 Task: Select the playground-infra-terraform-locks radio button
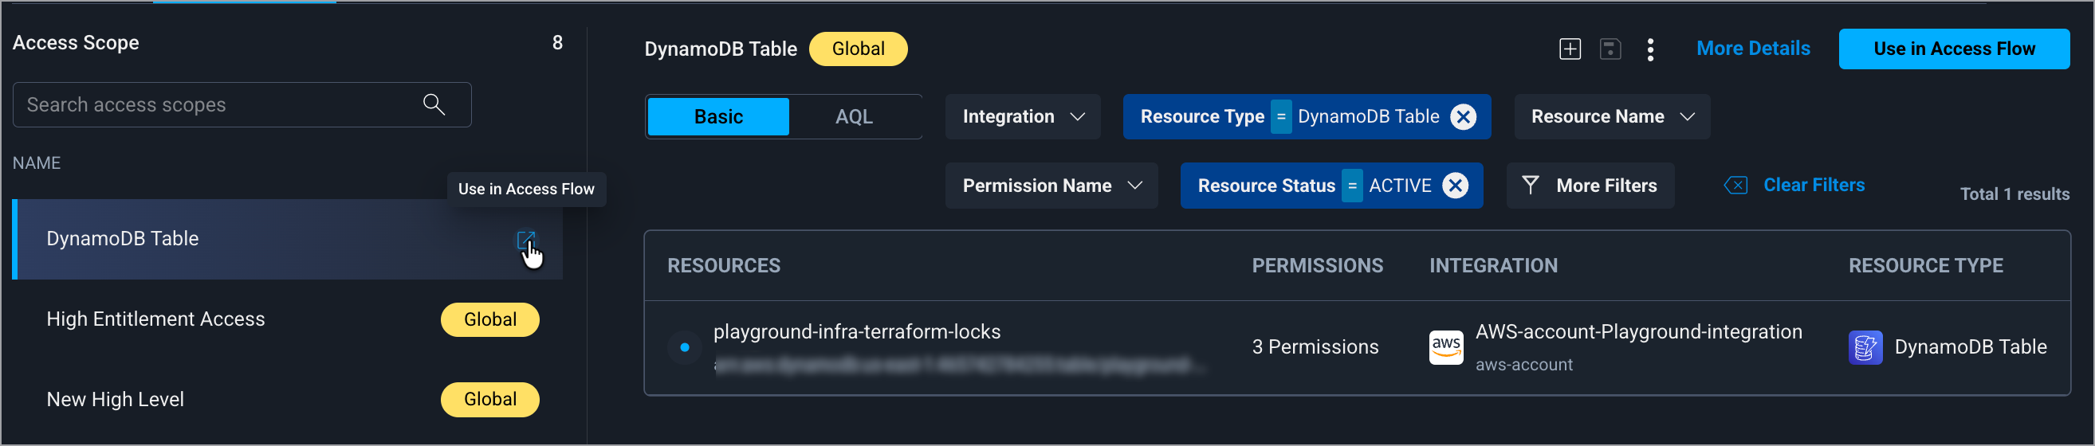685,348
